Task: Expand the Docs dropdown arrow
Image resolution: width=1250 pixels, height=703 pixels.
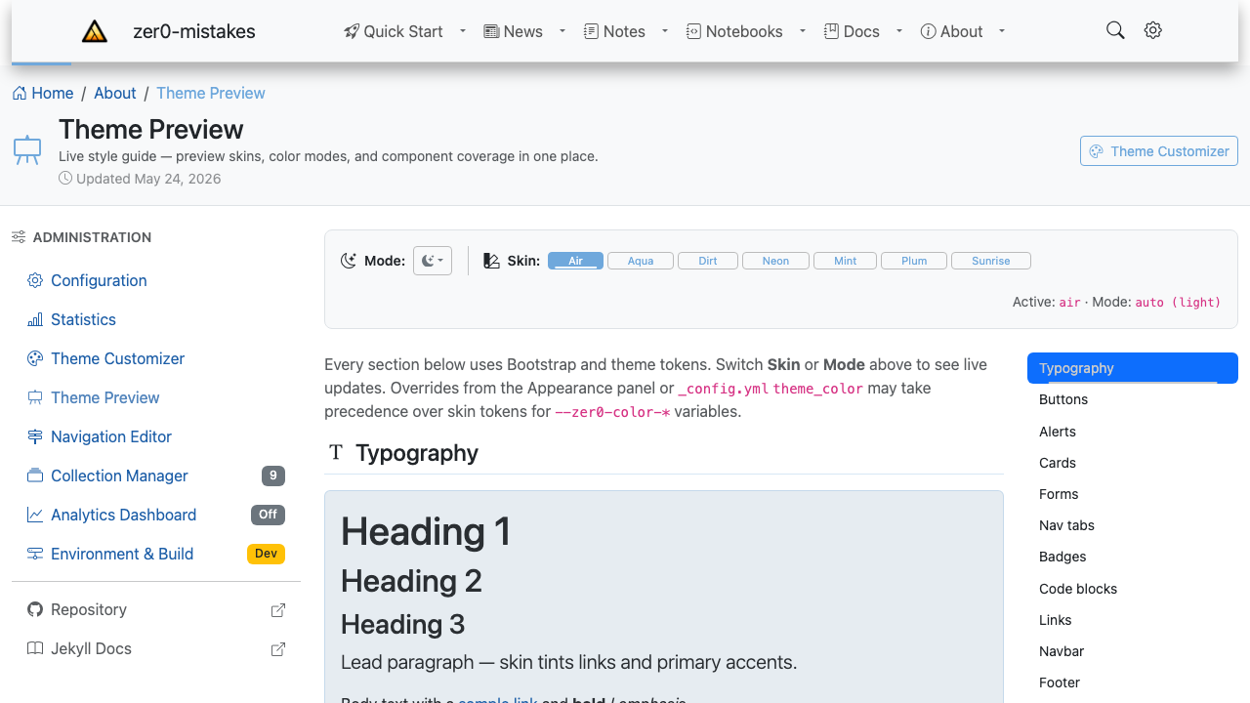Action: click(x=899, y=31)
